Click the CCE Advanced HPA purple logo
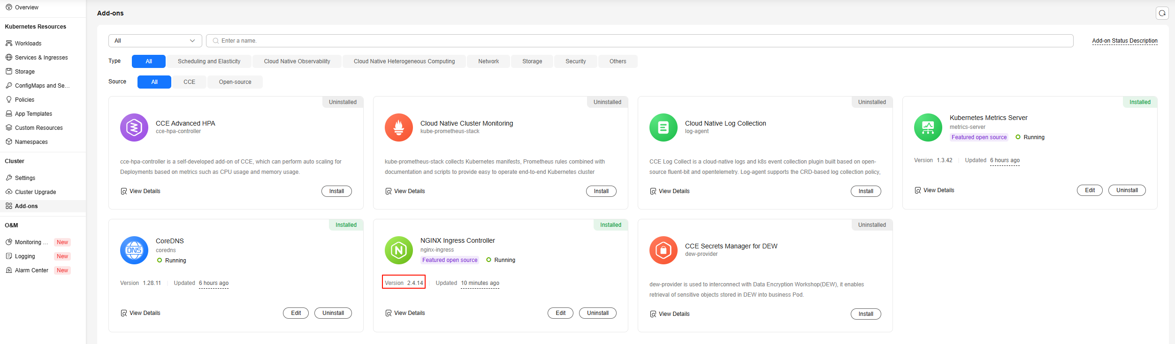Screen dimensions: 1175x344 coord(134,127)
